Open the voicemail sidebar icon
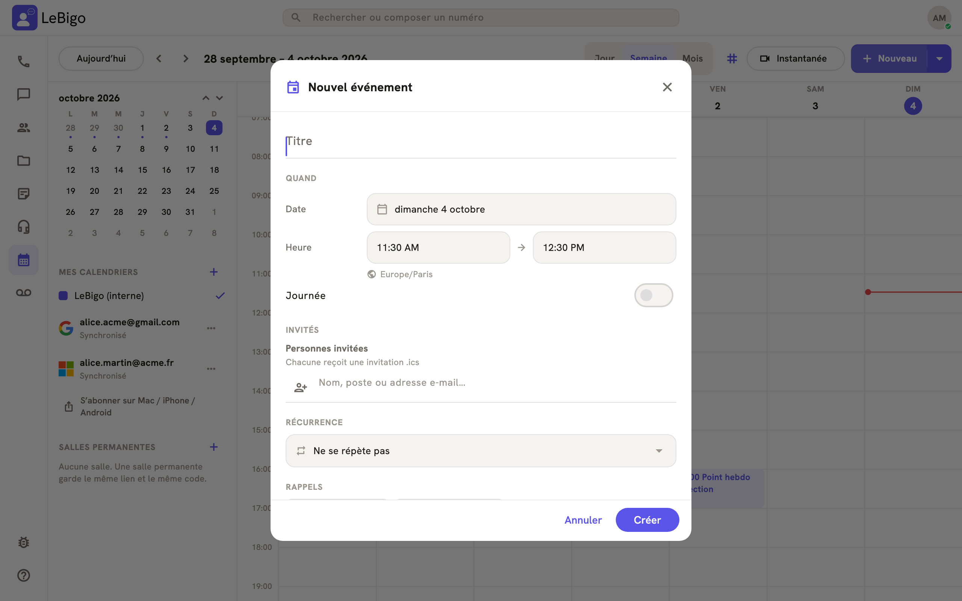Viewport: 962px width, 601px height. tap(23, 293)
